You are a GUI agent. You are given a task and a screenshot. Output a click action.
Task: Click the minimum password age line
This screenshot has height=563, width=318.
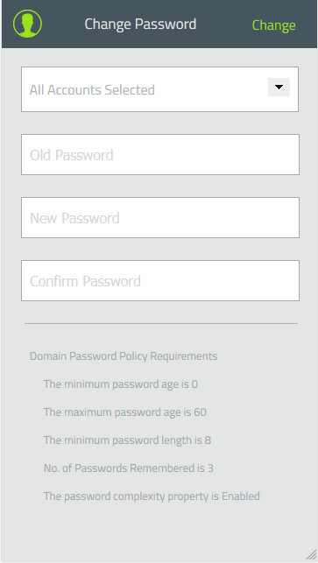click(x=121, y=384)
